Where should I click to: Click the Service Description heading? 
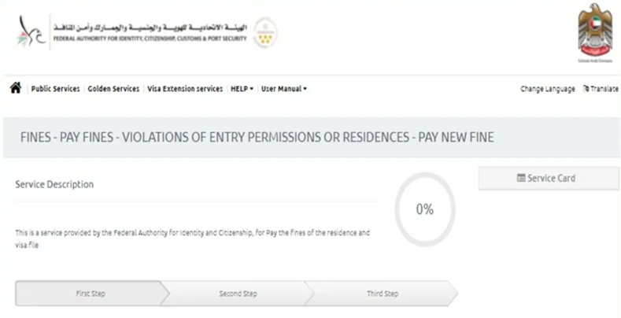(x=54, y=184)
